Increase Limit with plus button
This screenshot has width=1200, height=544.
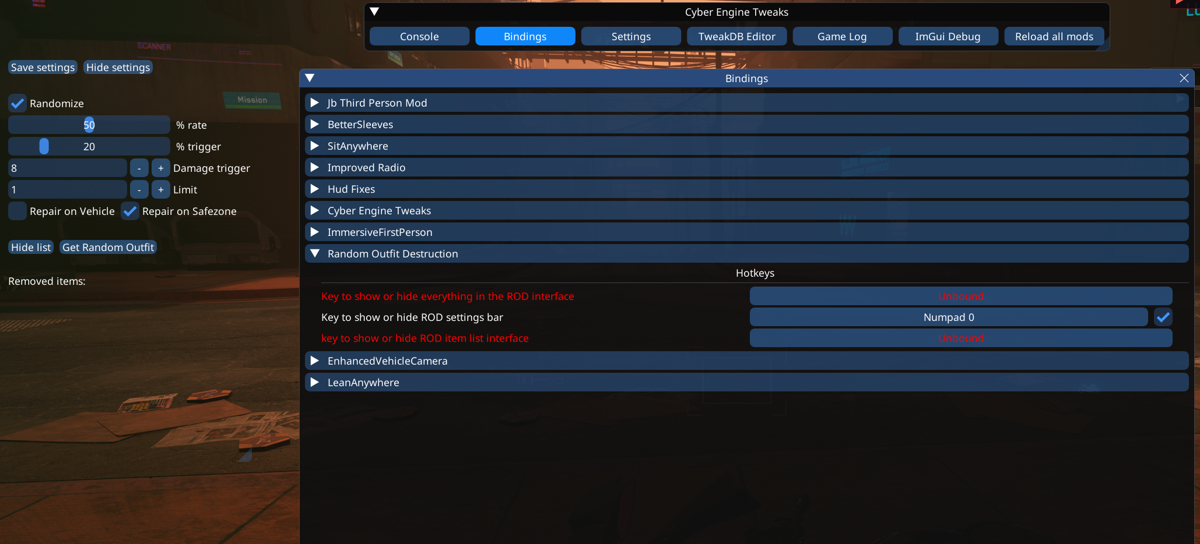click(161, 190)
